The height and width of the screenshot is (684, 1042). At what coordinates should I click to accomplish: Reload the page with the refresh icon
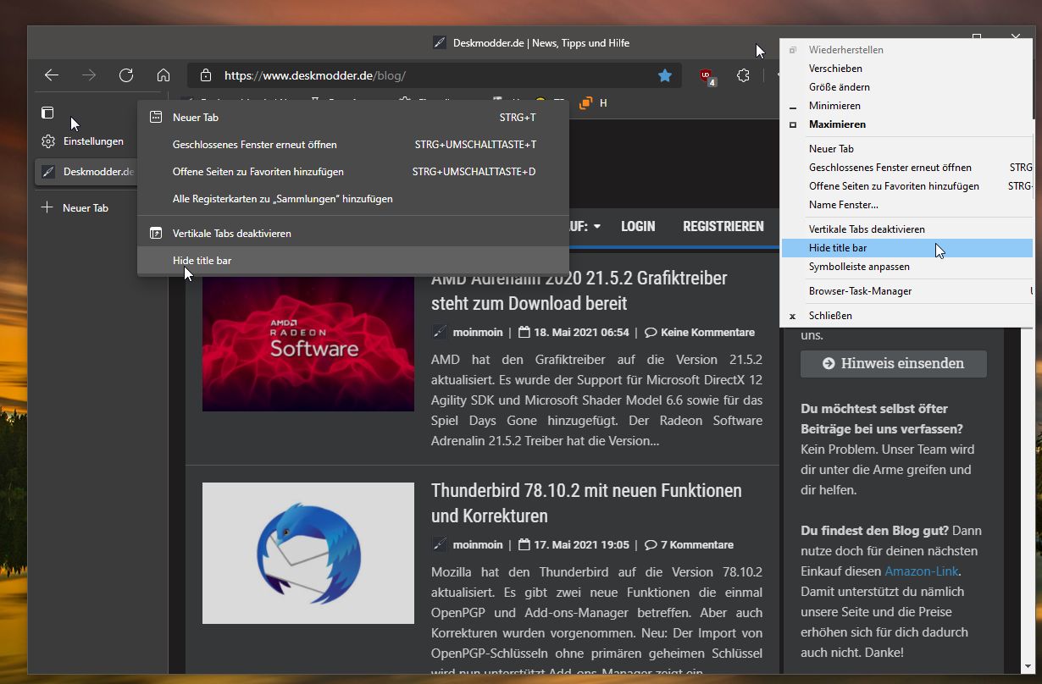126,75
